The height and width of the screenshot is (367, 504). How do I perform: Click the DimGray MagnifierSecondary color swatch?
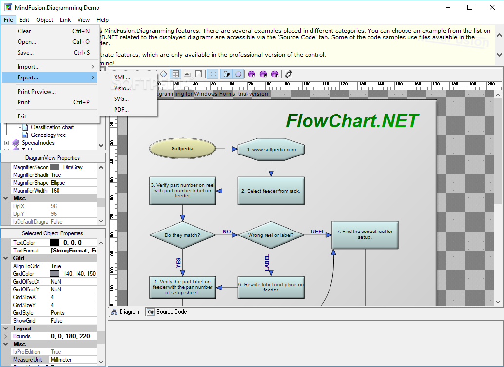(x=55, y=167)
